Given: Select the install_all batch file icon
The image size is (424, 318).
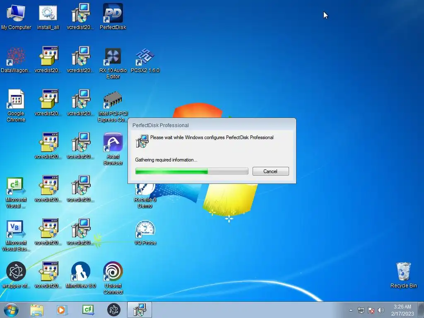Looking at the screenshot, I should 48,16.
